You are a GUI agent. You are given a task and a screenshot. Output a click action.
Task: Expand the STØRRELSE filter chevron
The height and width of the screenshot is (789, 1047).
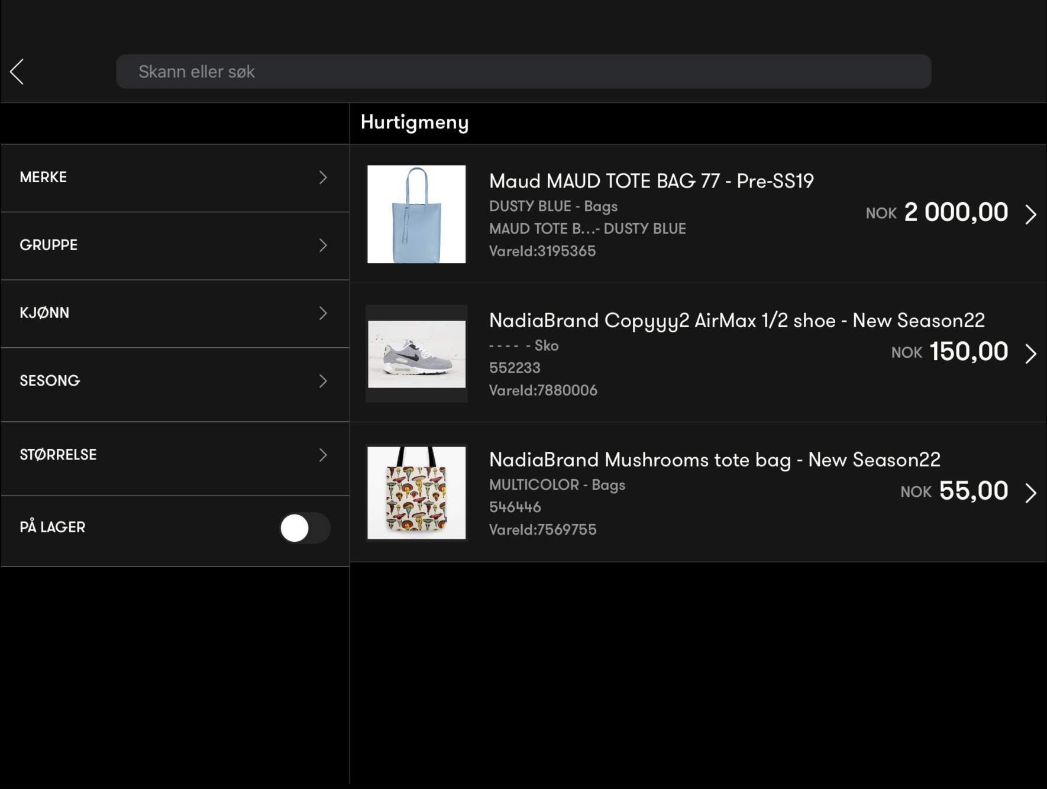(x=323, y=455)
